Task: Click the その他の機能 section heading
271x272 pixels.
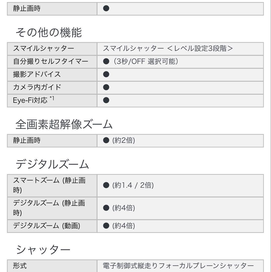Action: point(49,32)
